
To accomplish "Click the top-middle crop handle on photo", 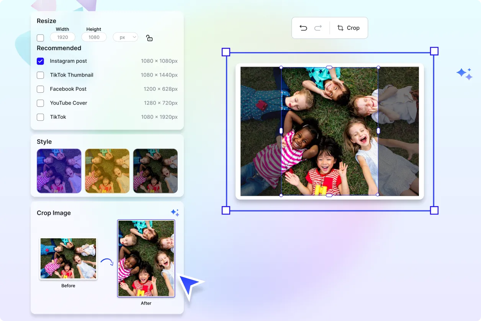I will tap(329, 67).
